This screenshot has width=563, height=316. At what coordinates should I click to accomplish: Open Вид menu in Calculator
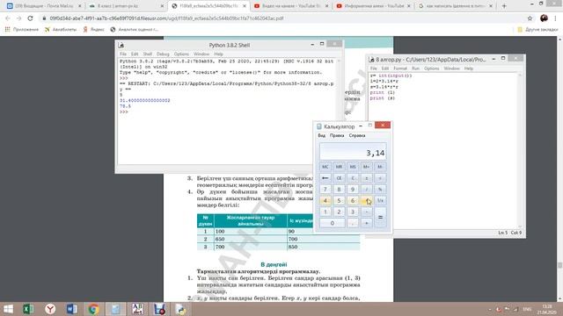click(x=321, y=135)
